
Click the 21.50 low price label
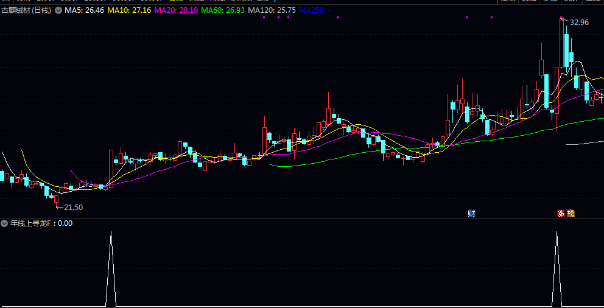[x=73, y=208]
